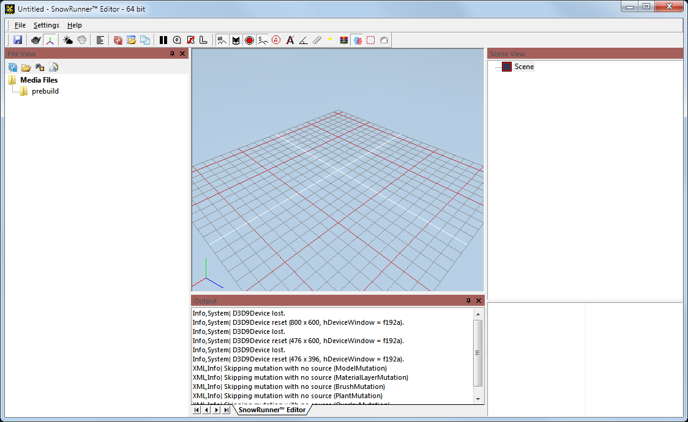Viewport: 688px width, 422px height.
Task: Jump to first output tab arrow
Action: tap(196, 410)
